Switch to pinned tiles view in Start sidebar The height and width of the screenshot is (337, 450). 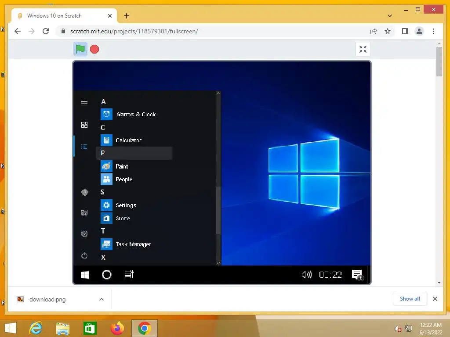pos(84,125)
